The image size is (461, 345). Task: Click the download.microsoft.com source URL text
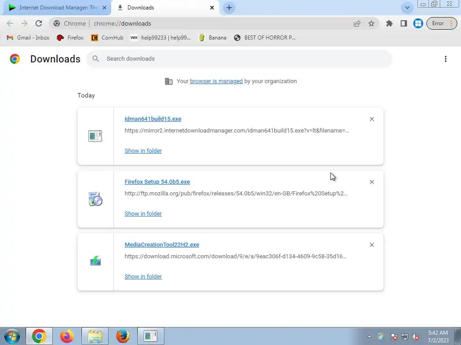click(235, 257)
